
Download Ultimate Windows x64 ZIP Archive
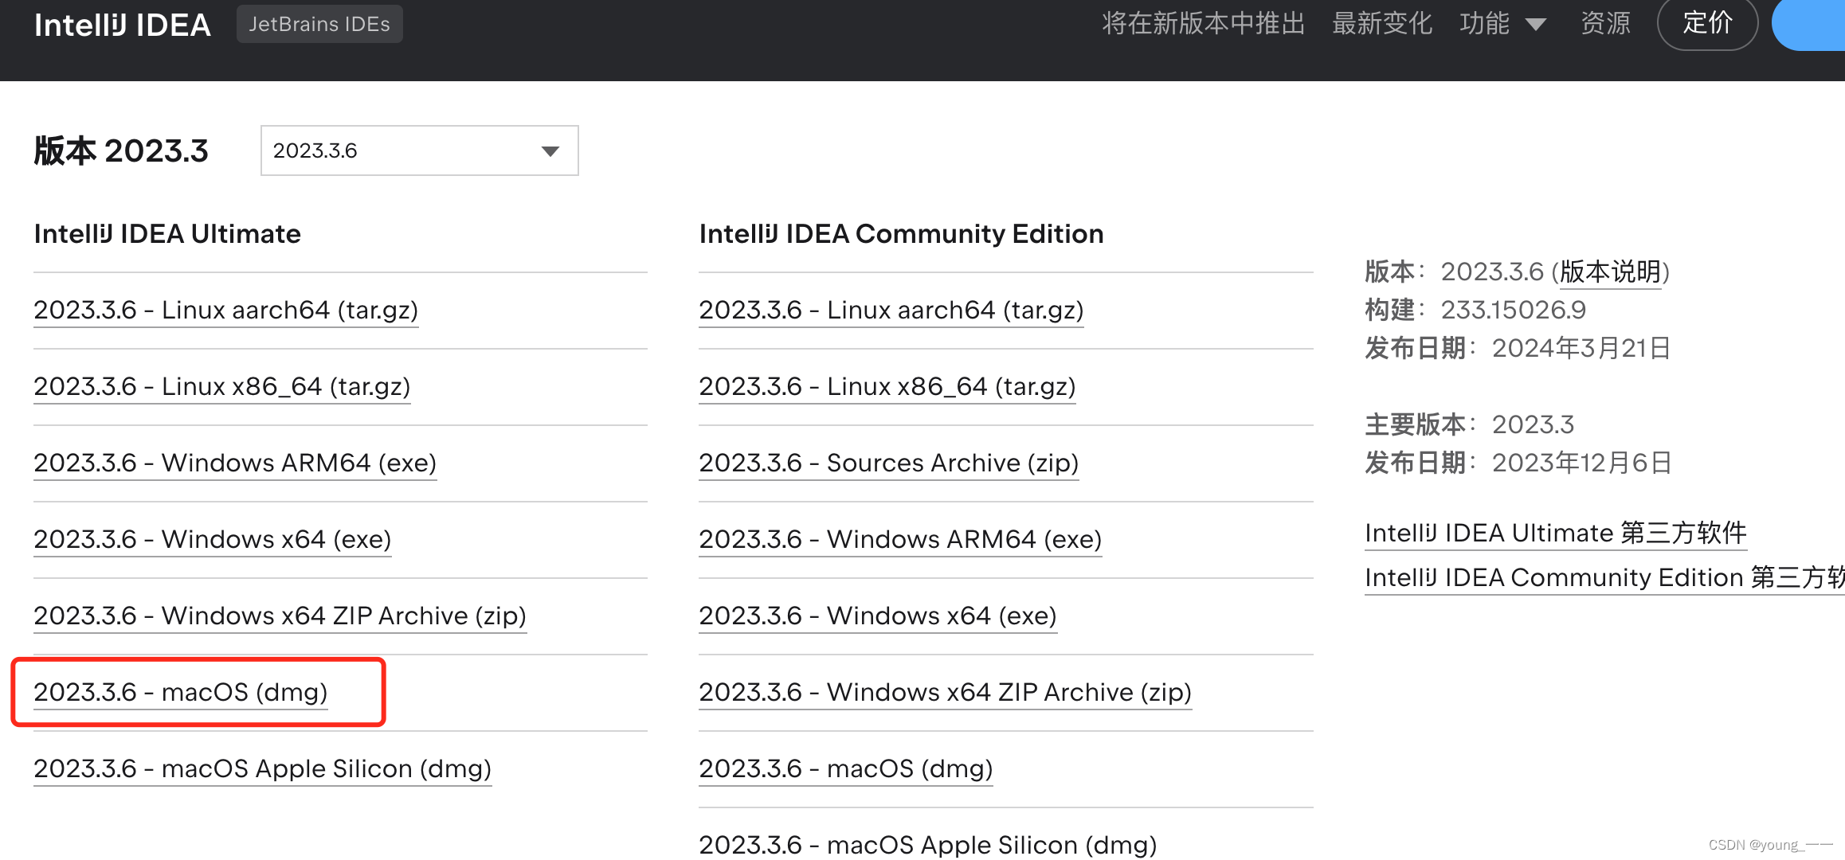(280, 616)
